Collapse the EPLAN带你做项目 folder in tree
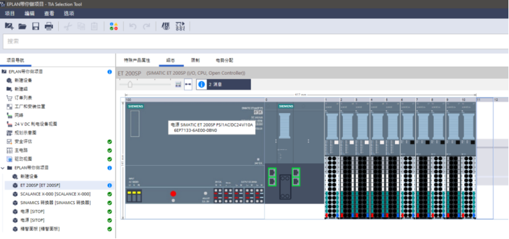The width and height of the screenshot is (509, 239). pyautogui.click(x=2, y=168)
